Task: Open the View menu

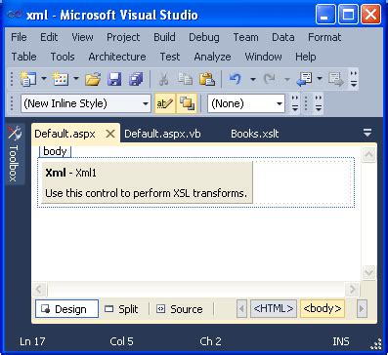Action: (x=82, y=37)
